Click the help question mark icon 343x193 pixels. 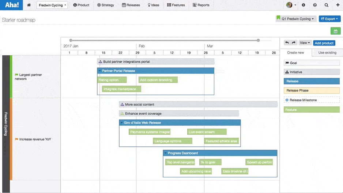315,5
